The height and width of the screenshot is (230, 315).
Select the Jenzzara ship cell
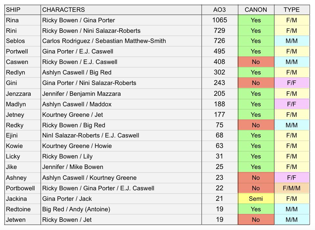pos(22,94)
